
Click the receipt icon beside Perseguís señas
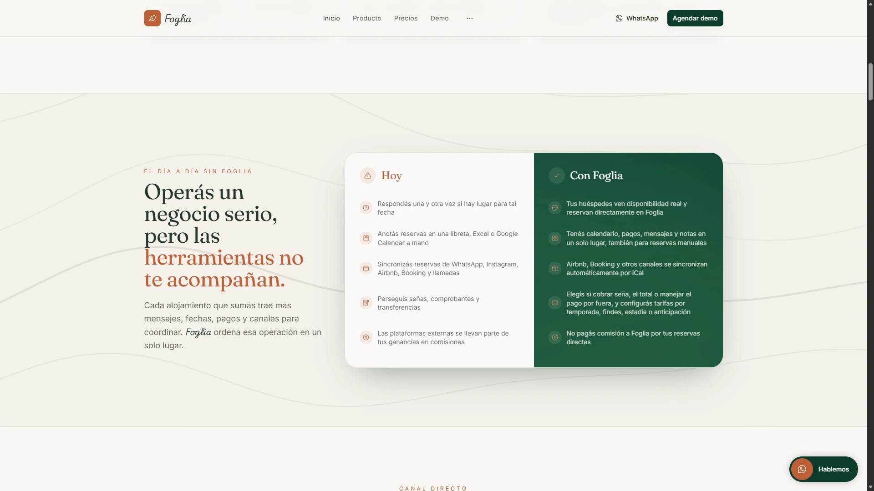[x=366, y=303]
